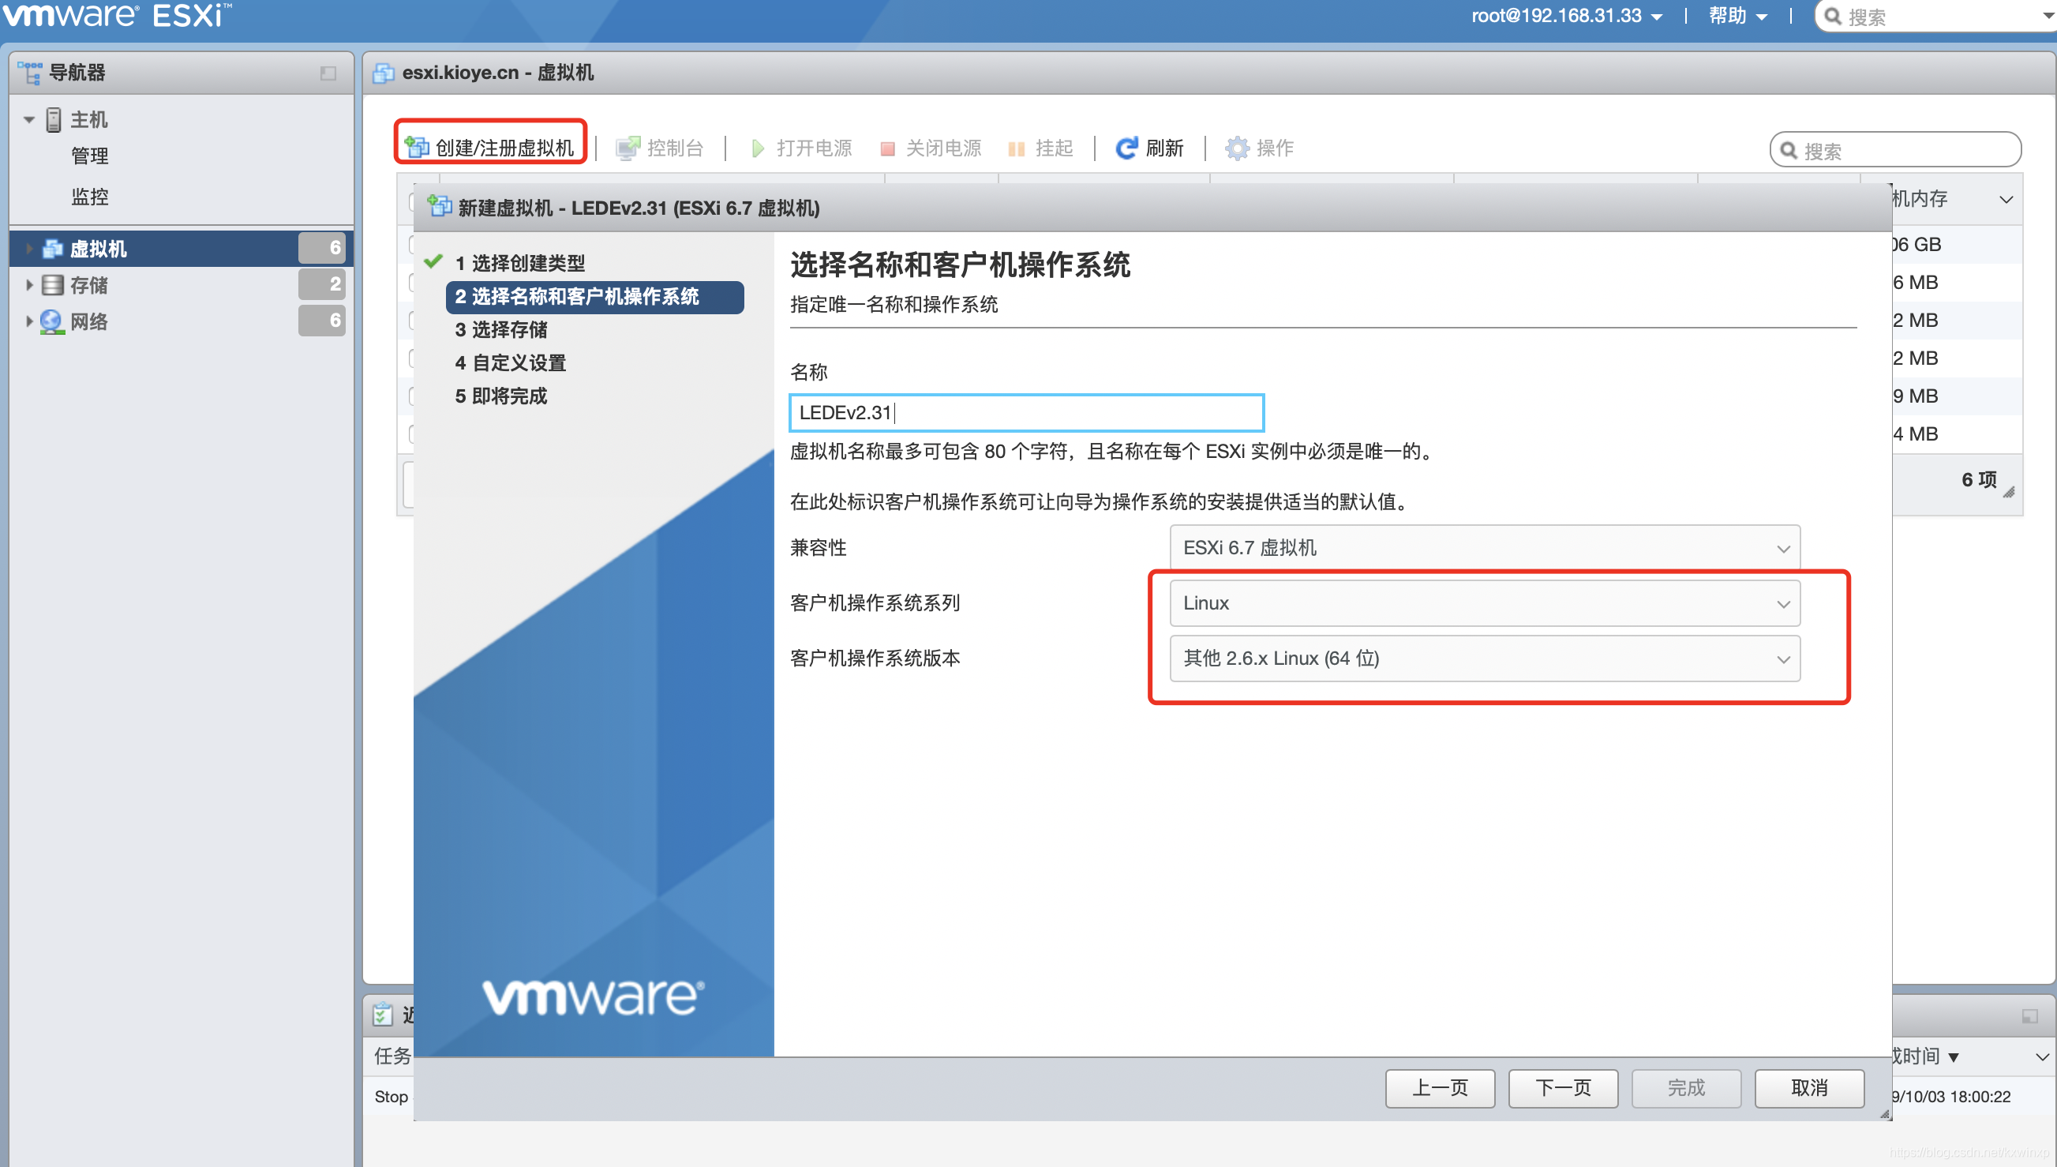Viewport: 2057px width, 1167px height.
Task: Click the 创建/注册虚拟机 button label
Action: tap(504, 148)
